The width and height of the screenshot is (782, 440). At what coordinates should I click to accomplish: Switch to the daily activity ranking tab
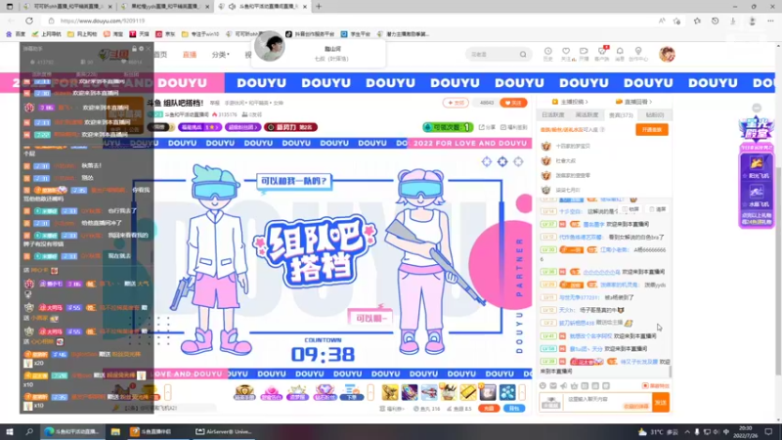552,114
